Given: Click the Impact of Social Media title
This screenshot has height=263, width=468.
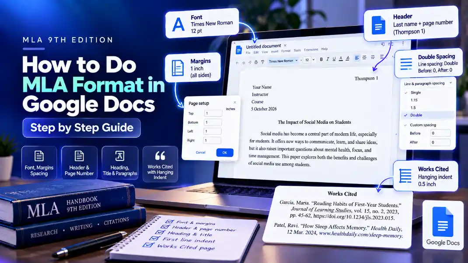Looking at the screenshot, I should tap(314, 122).
